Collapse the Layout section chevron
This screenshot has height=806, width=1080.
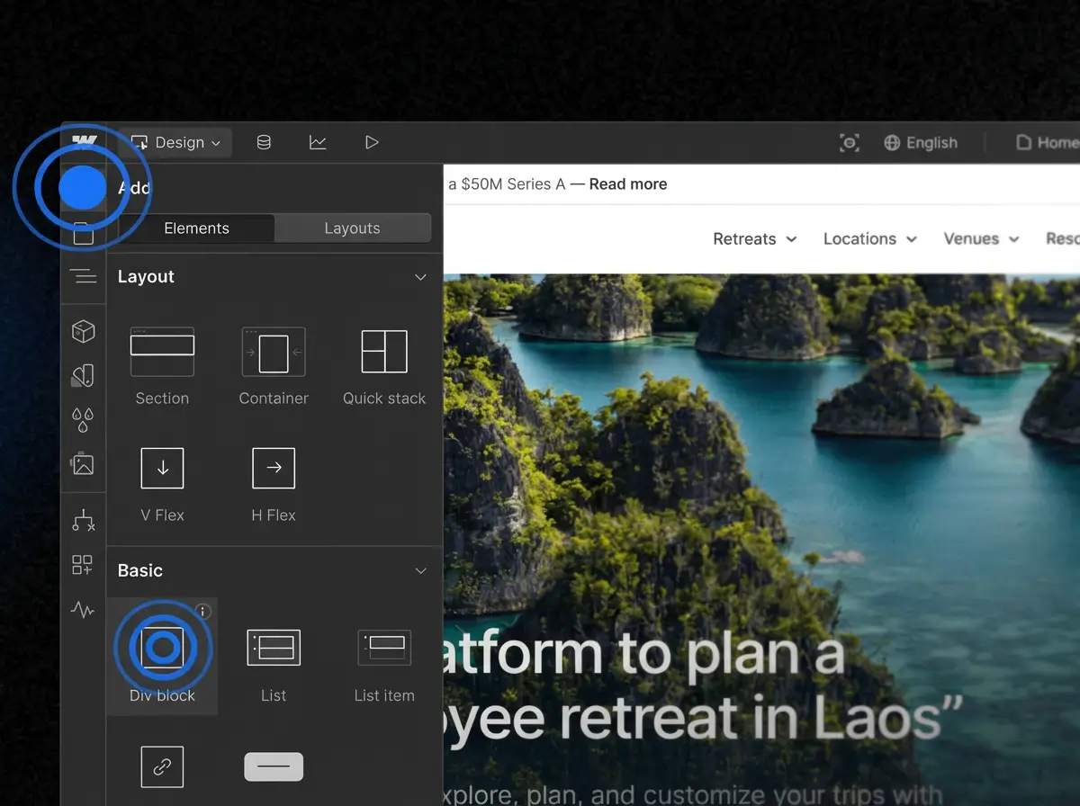[x=420, y=277]
